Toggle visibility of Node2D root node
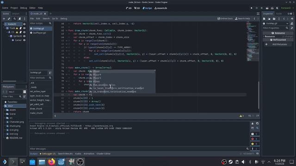The image size is (296, 166). 24,24
